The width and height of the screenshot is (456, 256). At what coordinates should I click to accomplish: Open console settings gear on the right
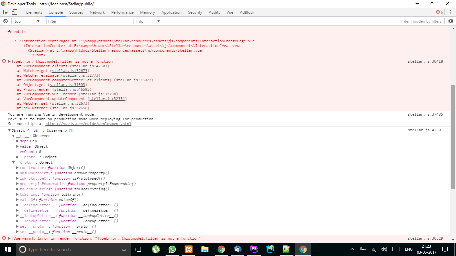click(x=451, y=21)
